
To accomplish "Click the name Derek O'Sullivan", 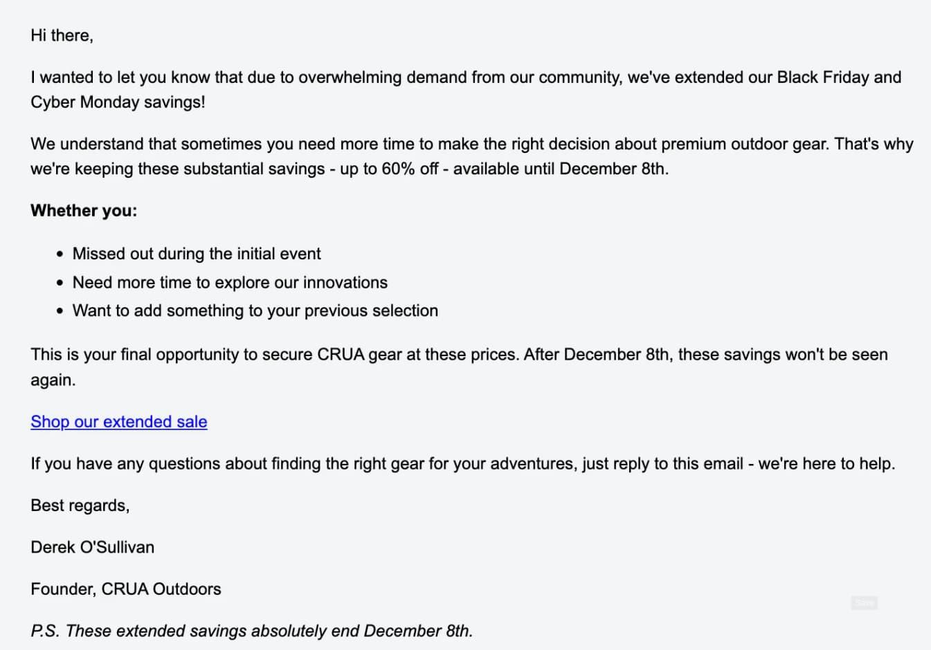I will click(92, 547).
